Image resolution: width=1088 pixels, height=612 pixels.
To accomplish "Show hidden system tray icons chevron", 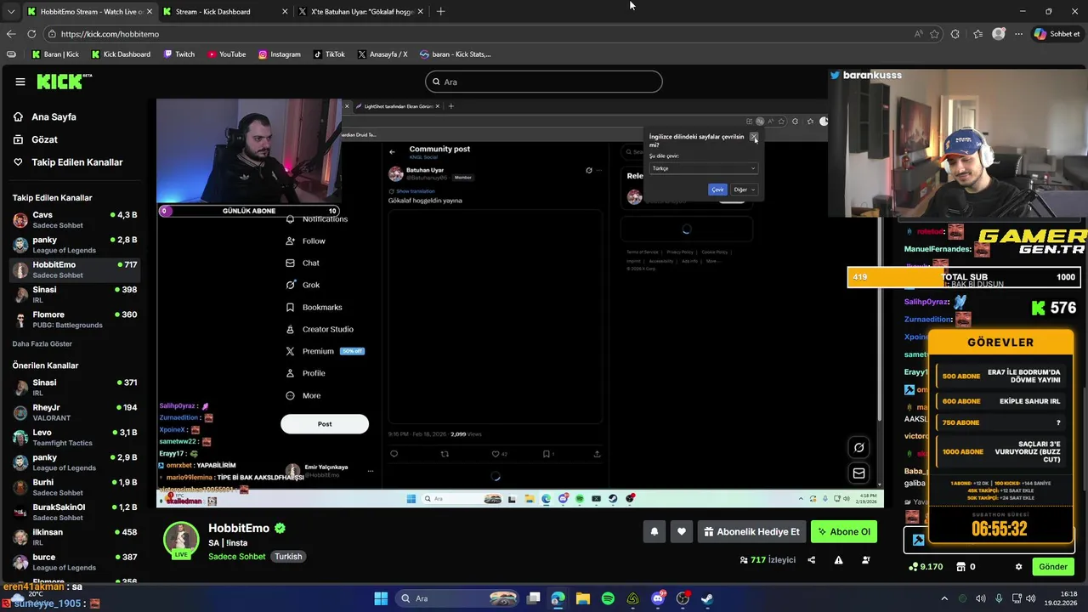I will (944, 598).
